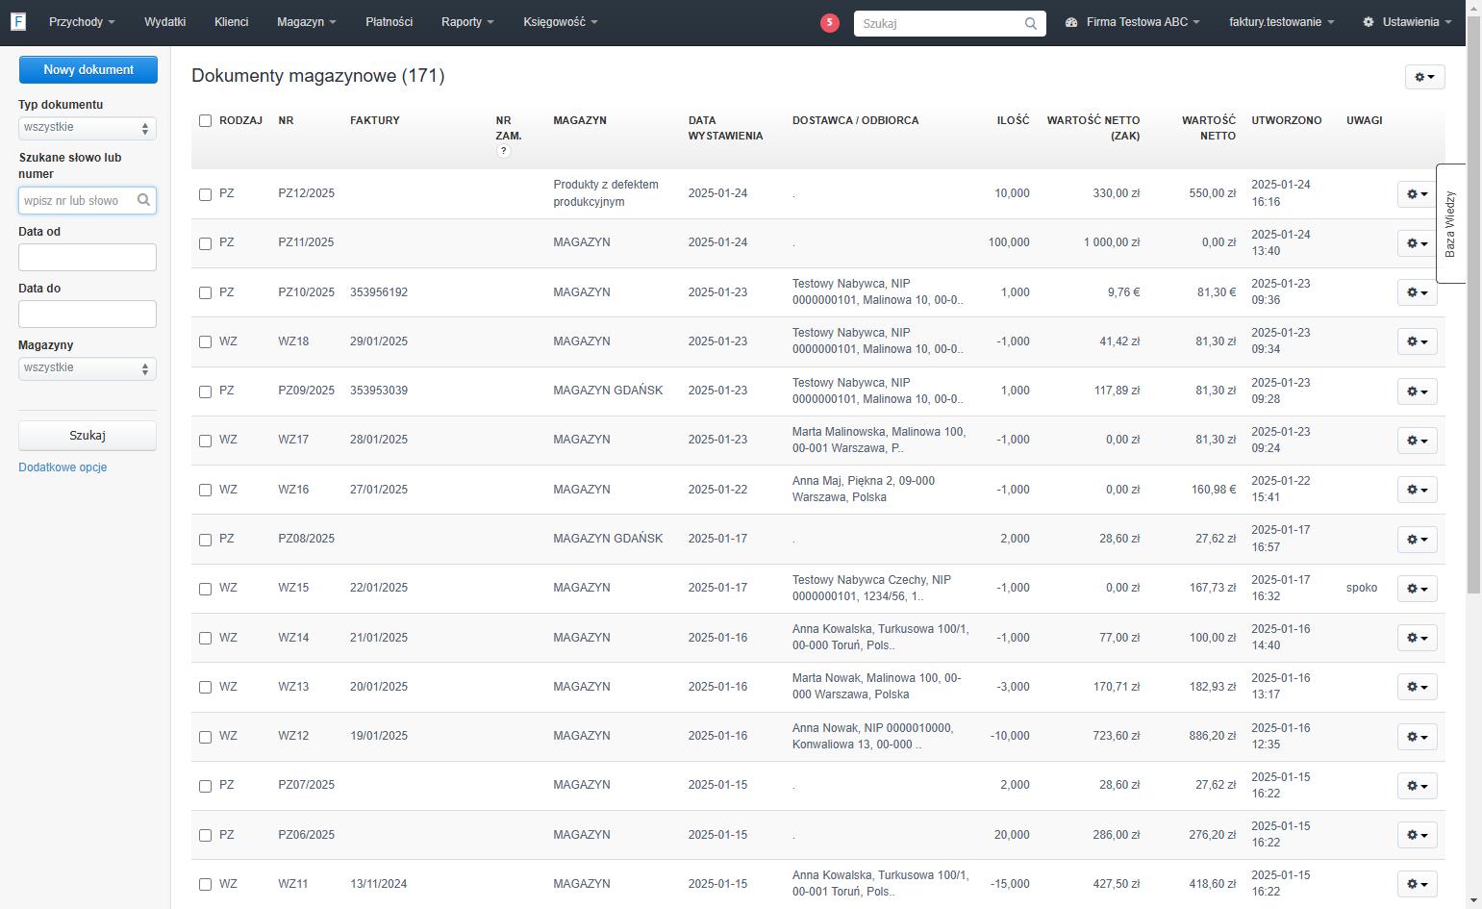1482x909 pixels.
Task: Open the gear menu for row PZ12/2025
Action: 1417,194
